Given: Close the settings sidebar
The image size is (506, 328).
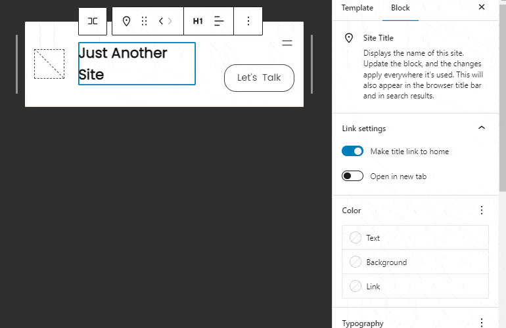Looking at the screenshot, I should [x=482, y=7].
